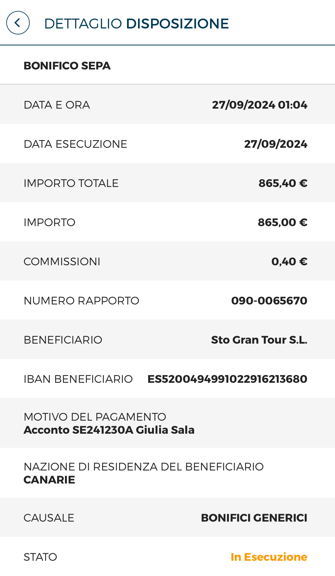
Task: Select the MOTIVO DEL PAGAMENTO label
Action: pyautogui.click(x=95, y=417)
